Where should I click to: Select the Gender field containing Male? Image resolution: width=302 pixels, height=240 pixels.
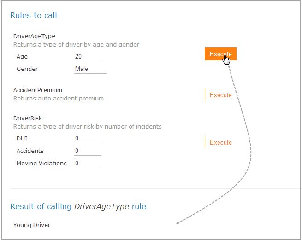click(90, 69)
